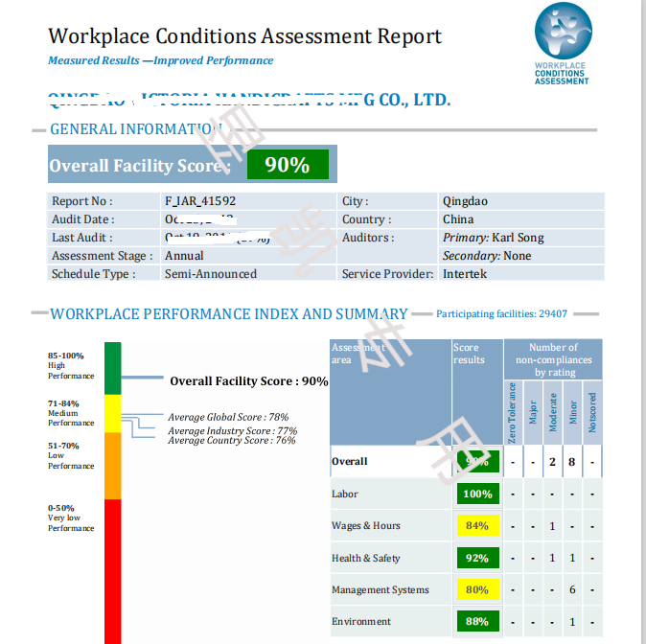
Task: Click the '85-100% High Performance' legend label
Action: 71,365
